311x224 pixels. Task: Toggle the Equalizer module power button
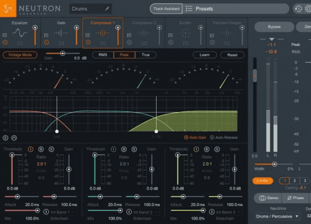click(5, 42)
